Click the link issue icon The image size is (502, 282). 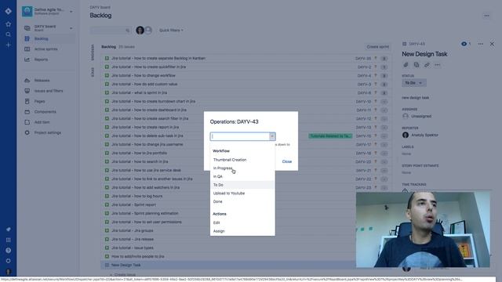(427, 65)
